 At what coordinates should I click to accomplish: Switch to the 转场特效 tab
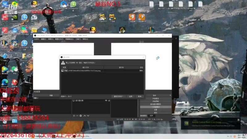point(143,116)
